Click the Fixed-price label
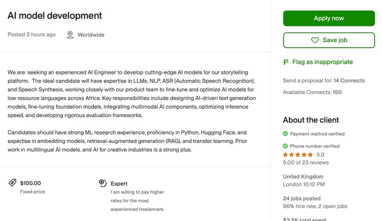The width and height of the screenshot is (382, 221). coord(33,192)
